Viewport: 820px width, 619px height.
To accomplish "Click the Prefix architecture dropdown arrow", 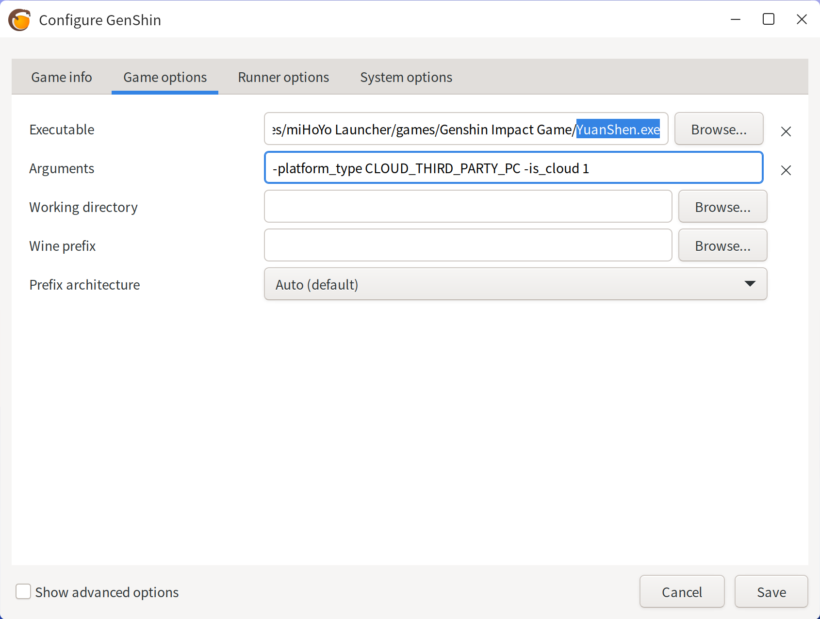I will click(x=750, y=284).
